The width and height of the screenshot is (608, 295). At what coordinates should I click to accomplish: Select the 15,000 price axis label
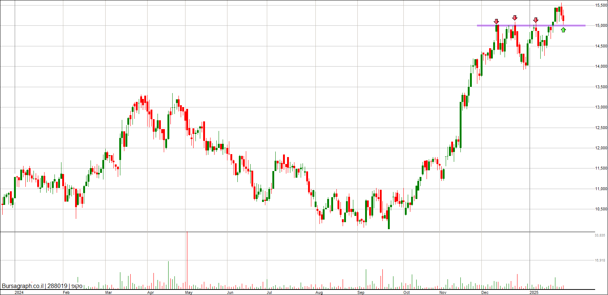pos(601,26)
